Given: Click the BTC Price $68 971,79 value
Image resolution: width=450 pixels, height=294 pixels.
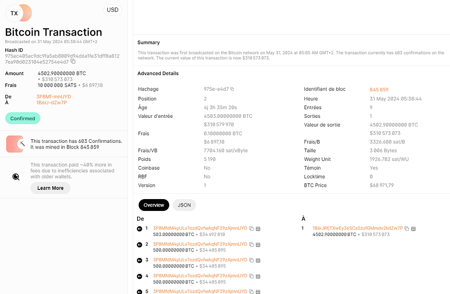Looking at the screenshot, I should pos(382,185).
